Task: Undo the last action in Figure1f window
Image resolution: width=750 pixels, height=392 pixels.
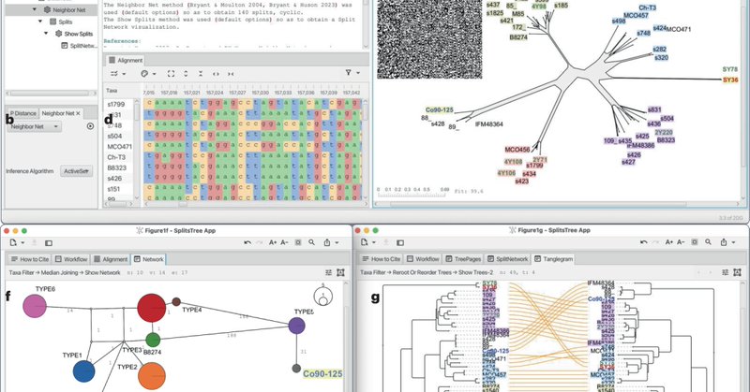Action: coord(247,242)
